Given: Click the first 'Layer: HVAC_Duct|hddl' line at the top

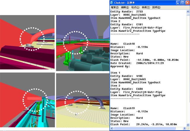Looking at the screenshot, I should coord(128,15).
